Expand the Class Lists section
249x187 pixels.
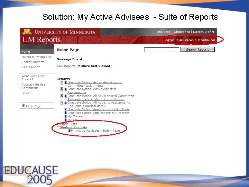(x=58, y=123)
